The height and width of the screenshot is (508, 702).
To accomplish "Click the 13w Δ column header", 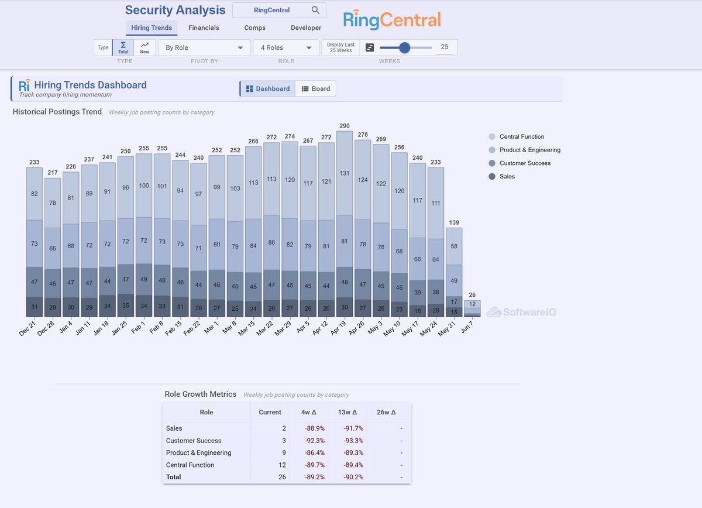I will (x=347, y=412).
